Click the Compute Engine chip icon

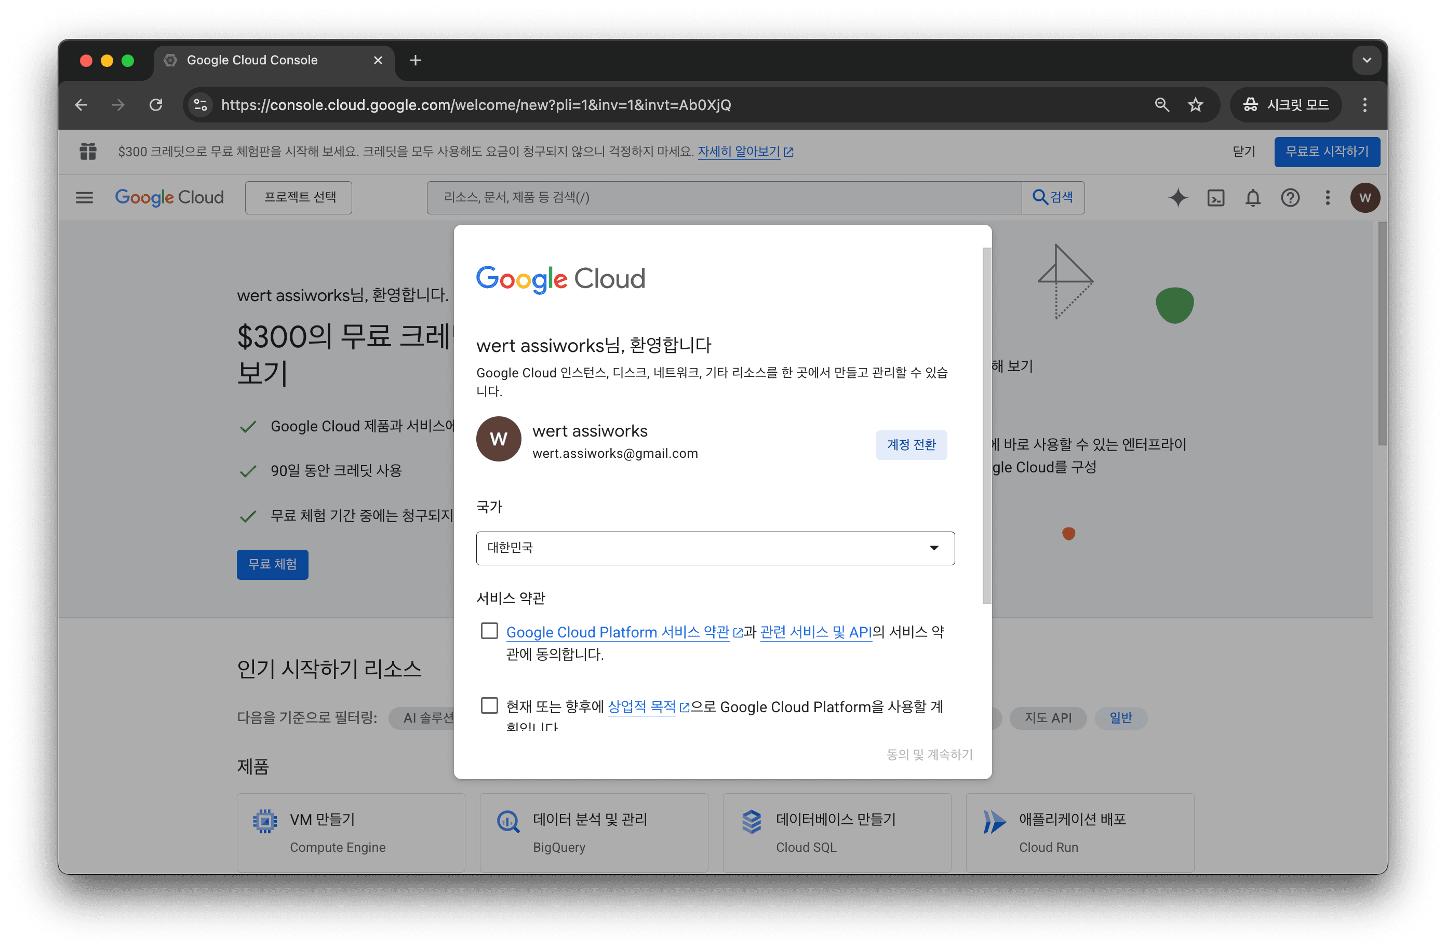[265, 821]
